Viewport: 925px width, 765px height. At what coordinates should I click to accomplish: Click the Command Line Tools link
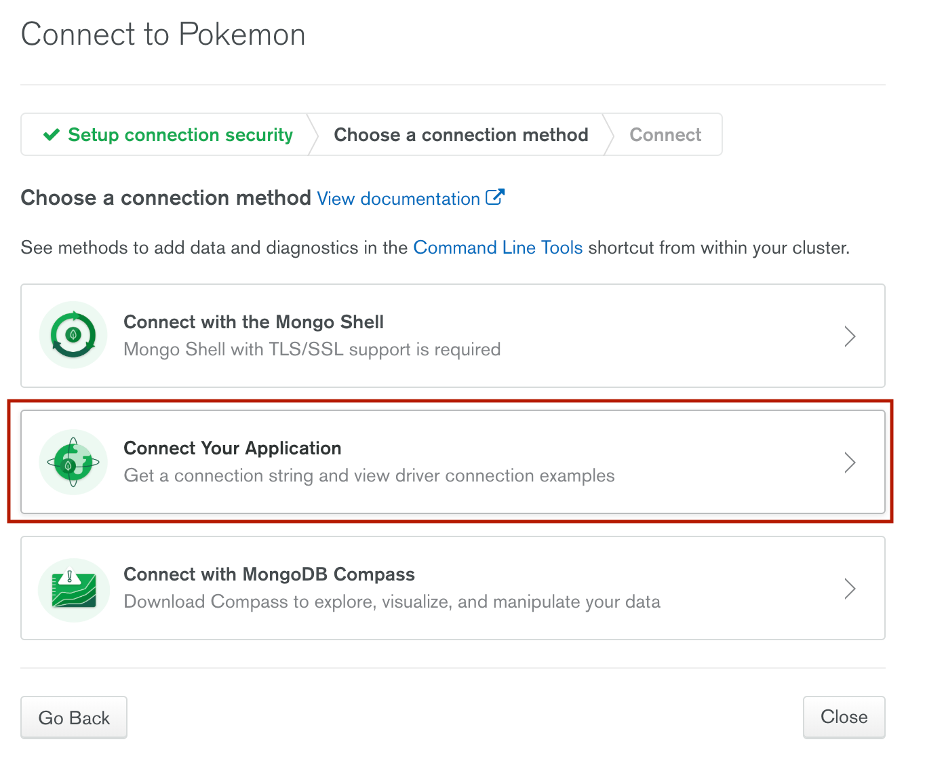coord(498,247)
